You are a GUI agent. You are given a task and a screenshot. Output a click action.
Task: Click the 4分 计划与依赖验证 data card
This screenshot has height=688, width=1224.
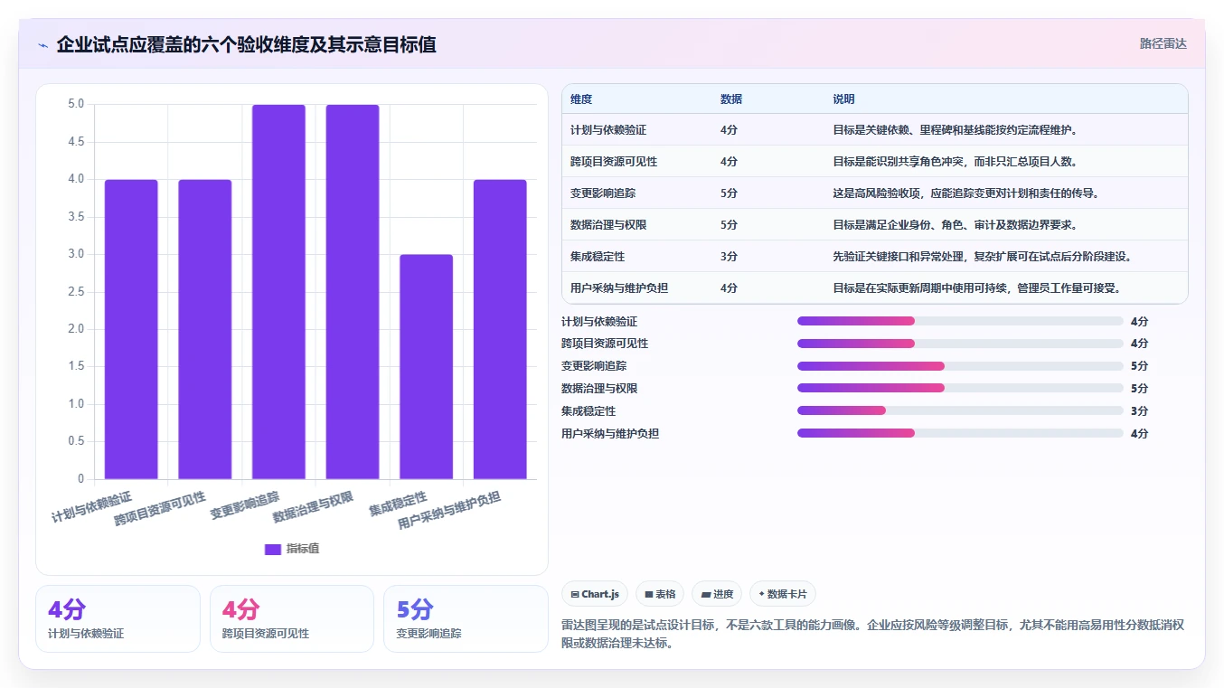(x=118, y=618)
